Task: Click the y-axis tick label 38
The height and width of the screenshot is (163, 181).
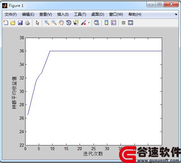Action: [x=22, y=38]
